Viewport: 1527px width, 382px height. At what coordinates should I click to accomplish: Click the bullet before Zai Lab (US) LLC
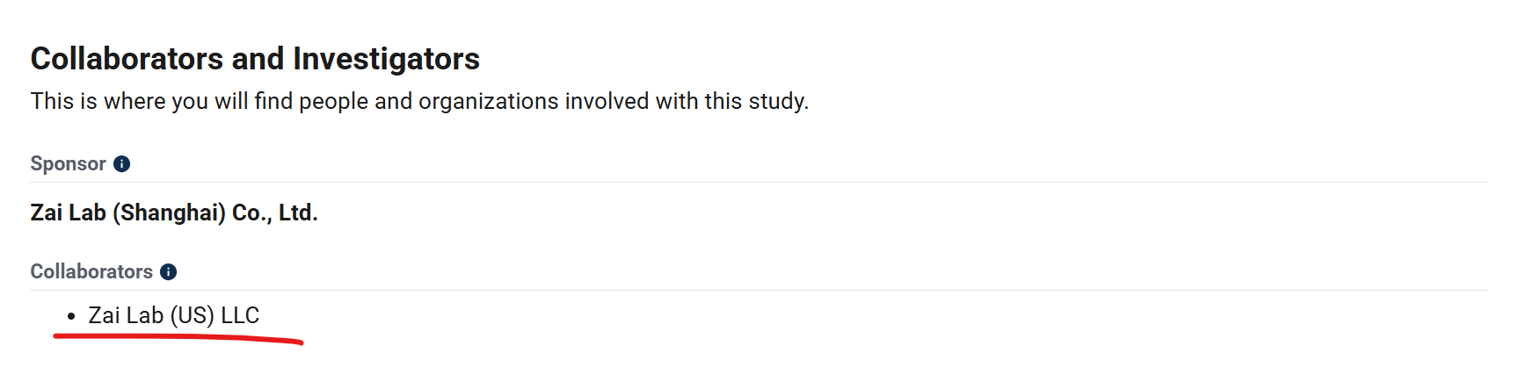click(x=71, y=316)
